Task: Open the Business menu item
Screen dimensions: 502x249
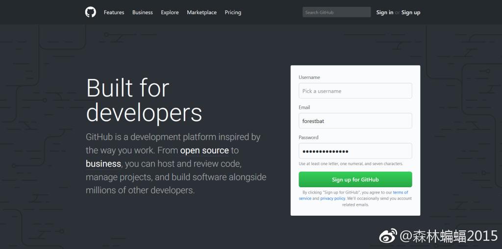Action: (x=143, y=12)
